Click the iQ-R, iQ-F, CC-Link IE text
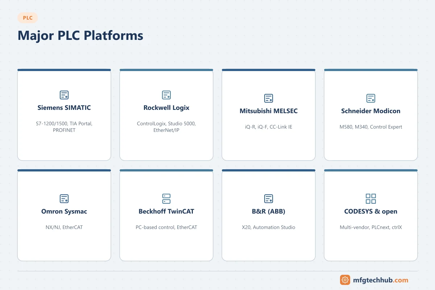The width and height of the screenshot is (435, 290). [x=269, y=127]
